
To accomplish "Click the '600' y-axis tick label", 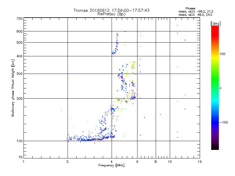I will pyautogui.click(x=19, y=31).
